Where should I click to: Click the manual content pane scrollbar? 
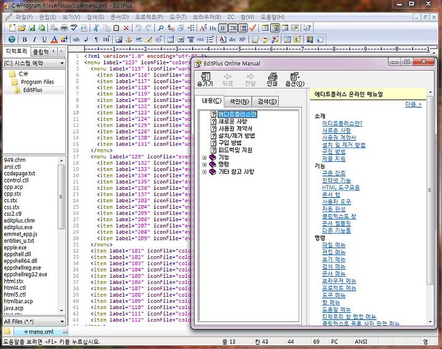(x=430, y=190)
